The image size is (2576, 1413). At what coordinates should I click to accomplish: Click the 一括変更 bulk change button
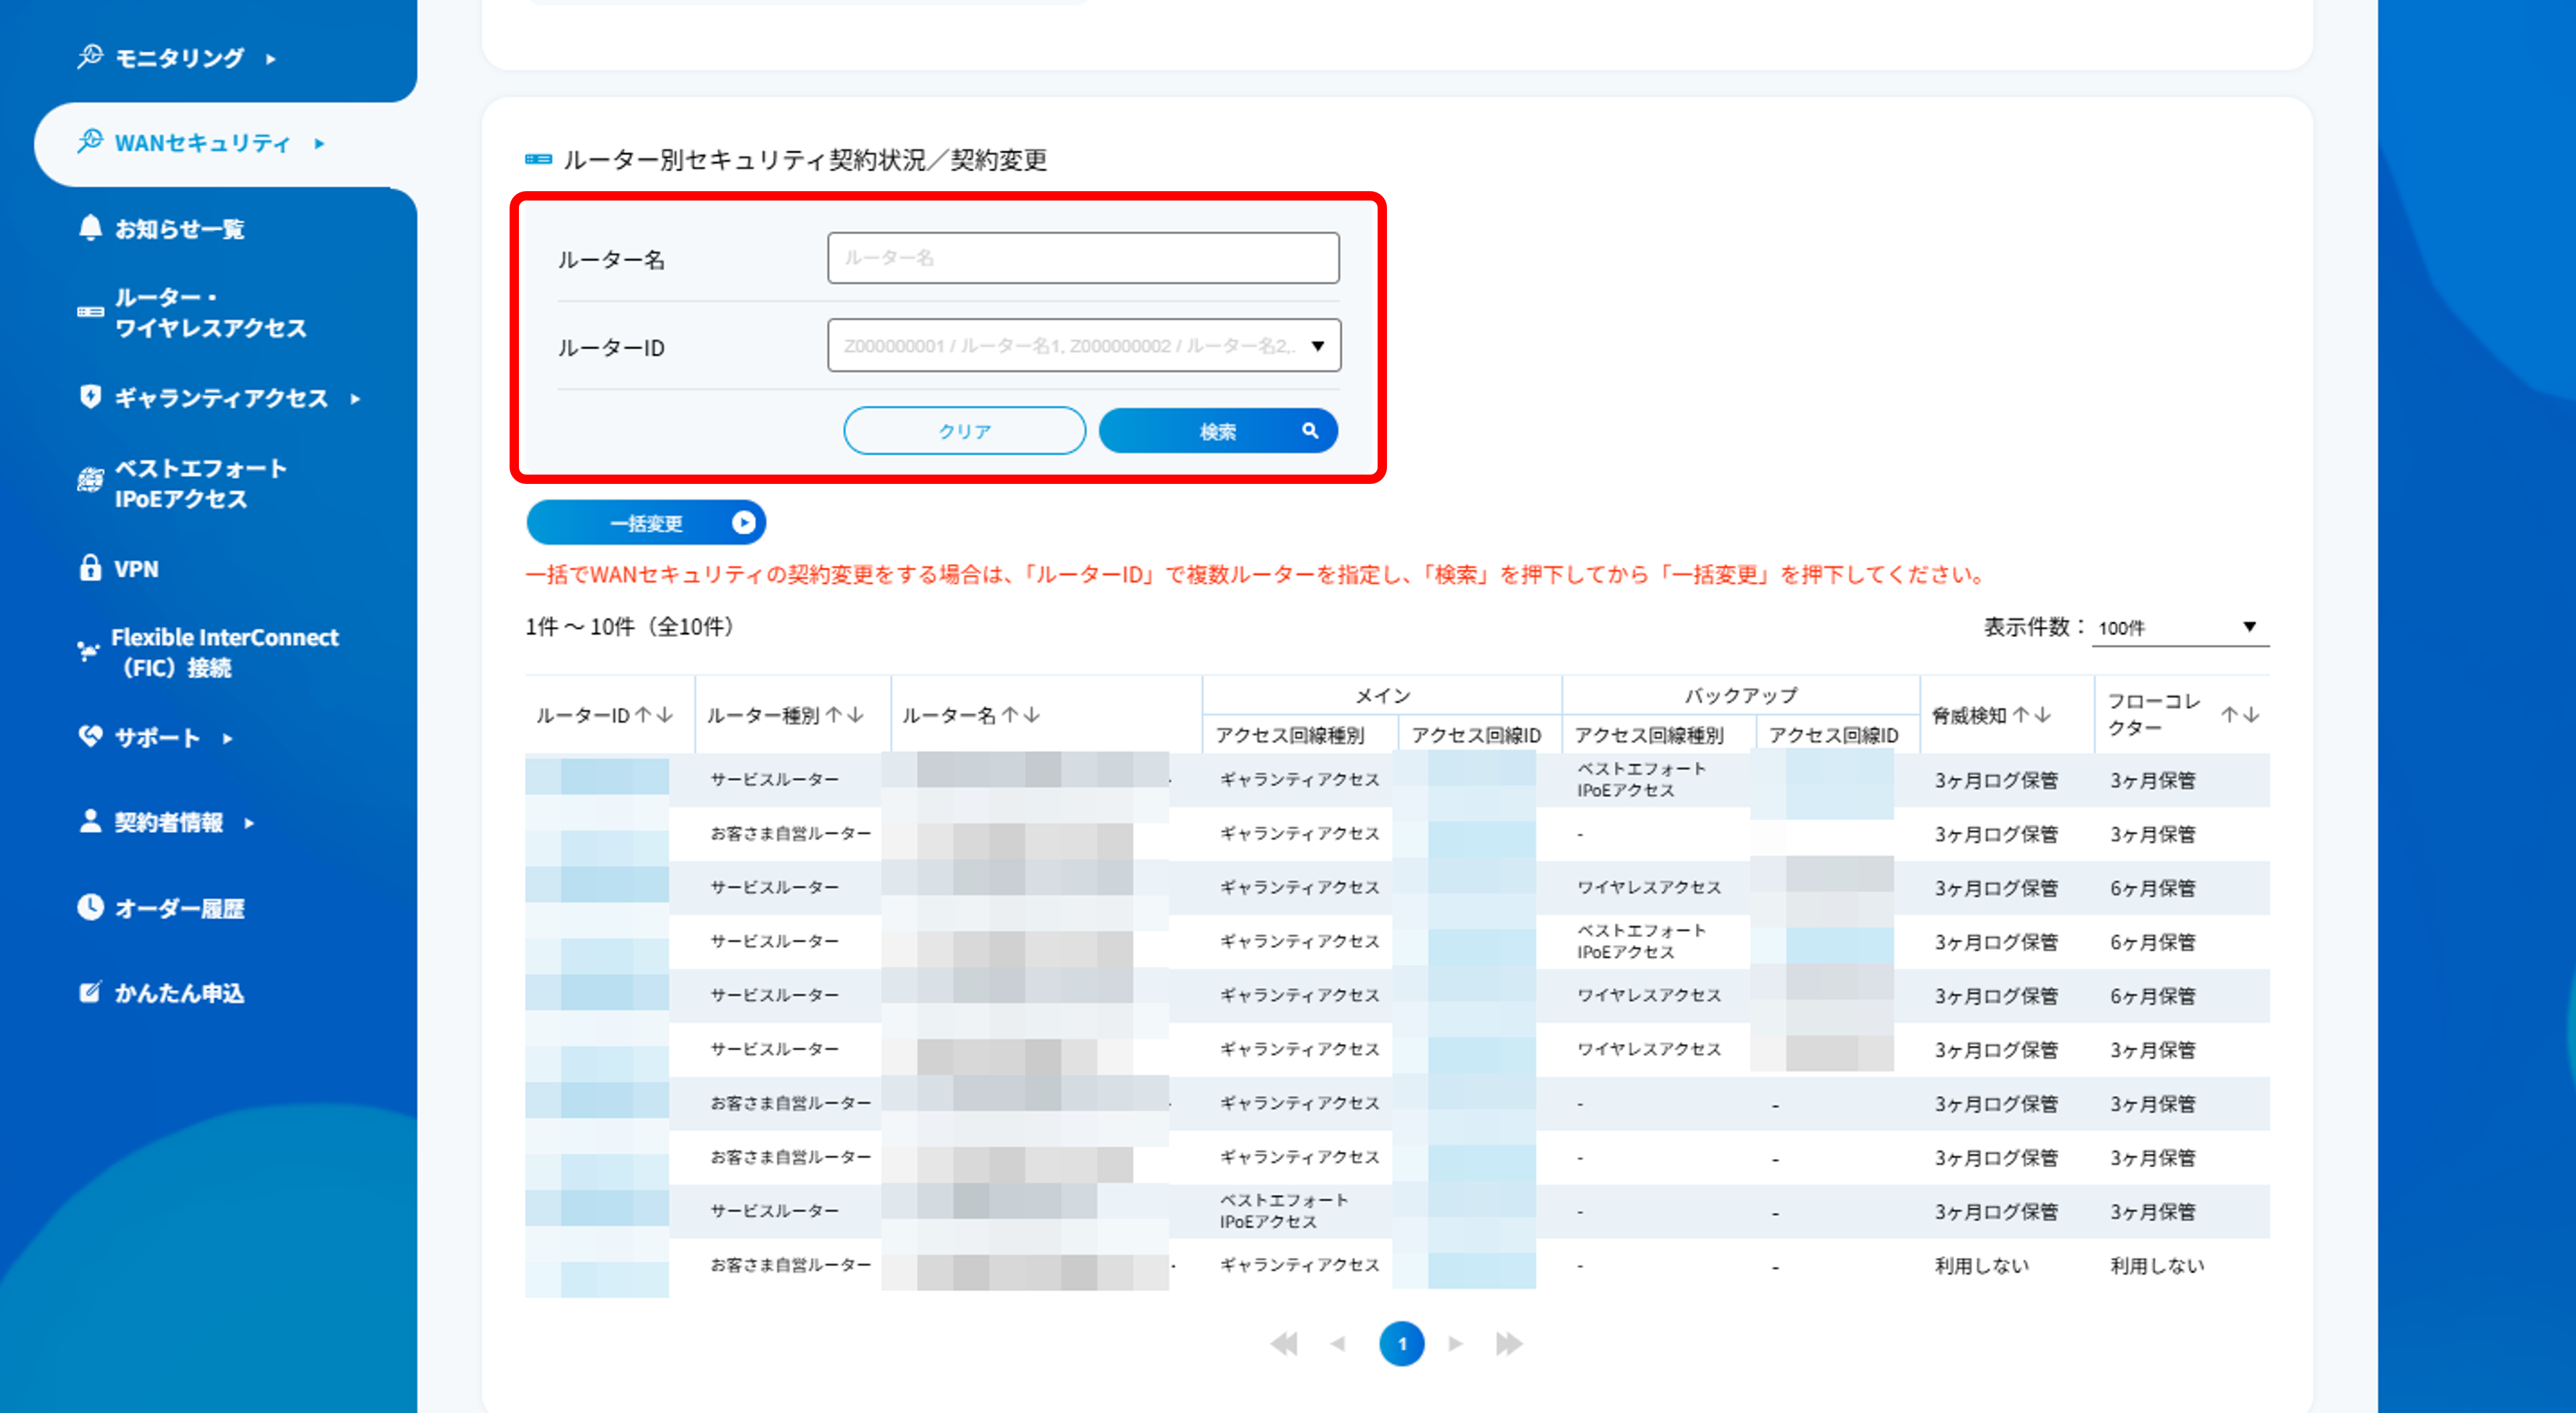(x=645, y=521)
